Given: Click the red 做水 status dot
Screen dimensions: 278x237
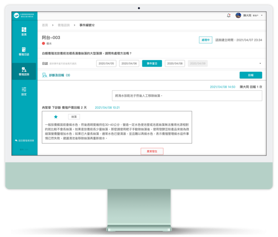Looking at the screenshot, I should (x=43, y=44).
